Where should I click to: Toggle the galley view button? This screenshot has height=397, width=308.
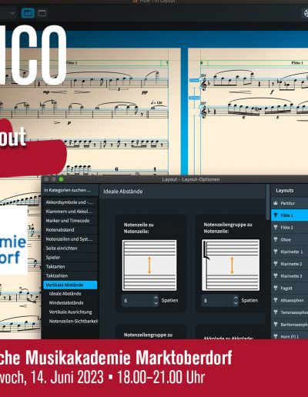[42, 13]
